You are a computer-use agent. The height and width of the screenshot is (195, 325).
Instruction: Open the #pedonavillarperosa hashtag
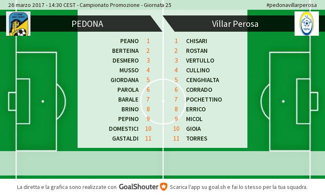(291, 5)
